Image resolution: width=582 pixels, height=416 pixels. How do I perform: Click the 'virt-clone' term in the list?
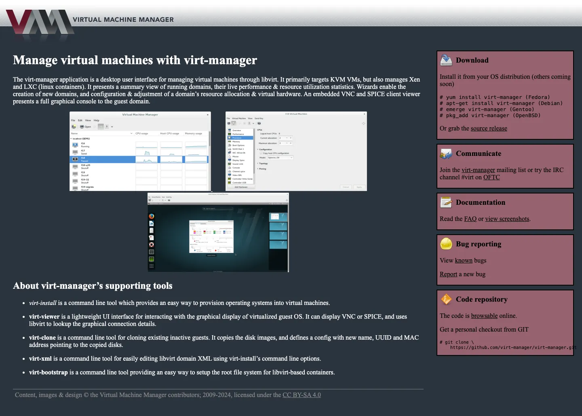(42, 338)
